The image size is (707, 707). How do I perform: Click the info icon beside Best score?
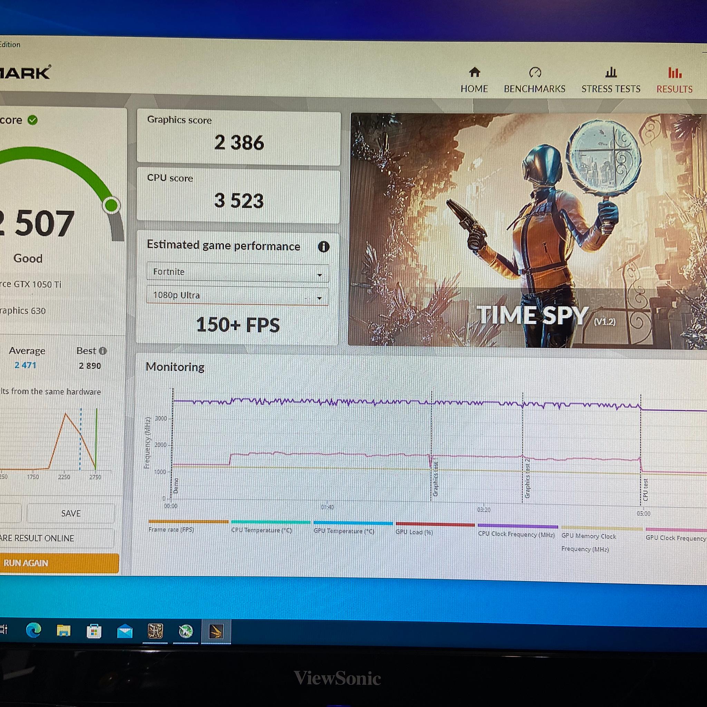(x=103, y=351)
